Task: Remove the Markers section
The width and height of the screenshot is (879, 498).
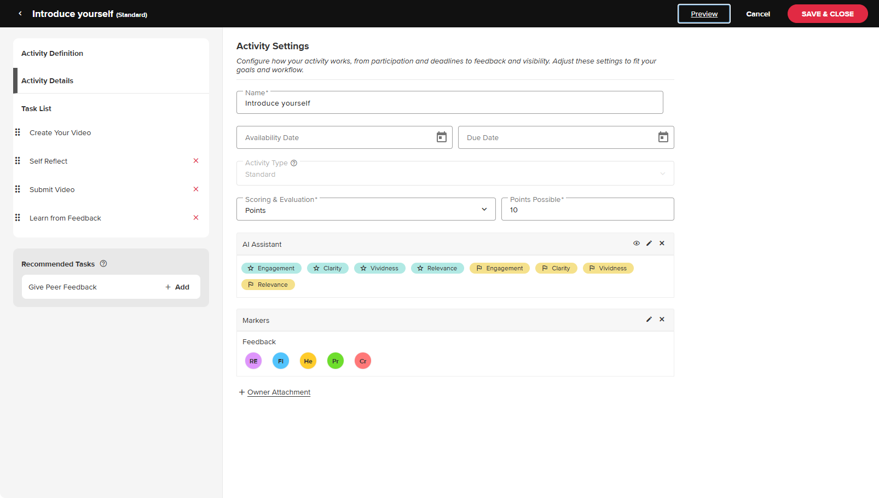Action: pos(662,320)
